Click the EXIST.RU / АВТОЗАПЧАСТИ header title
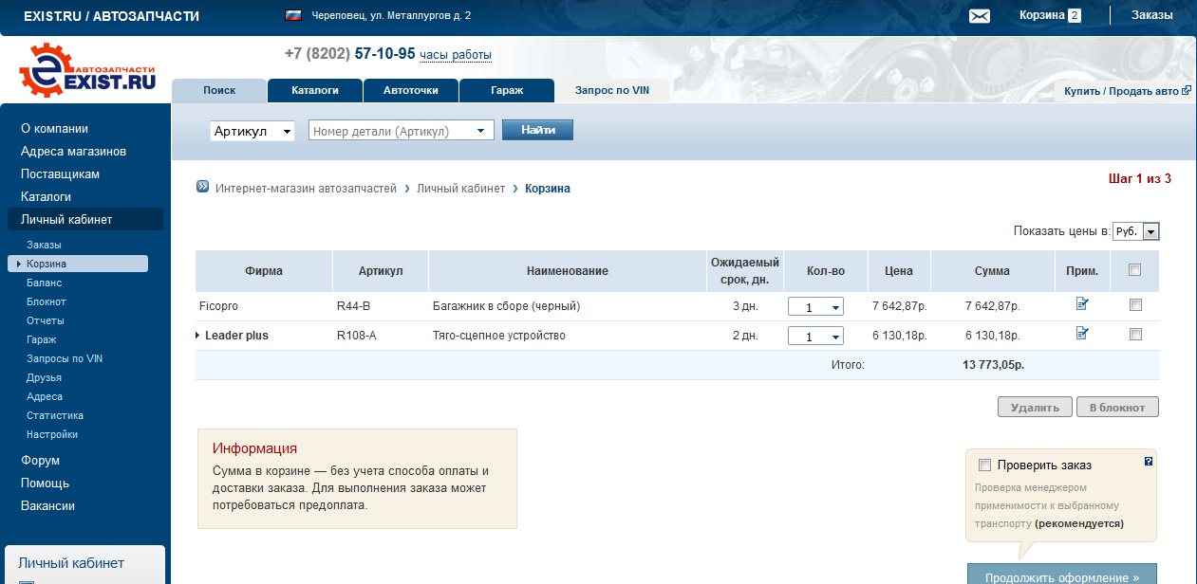 111,16
